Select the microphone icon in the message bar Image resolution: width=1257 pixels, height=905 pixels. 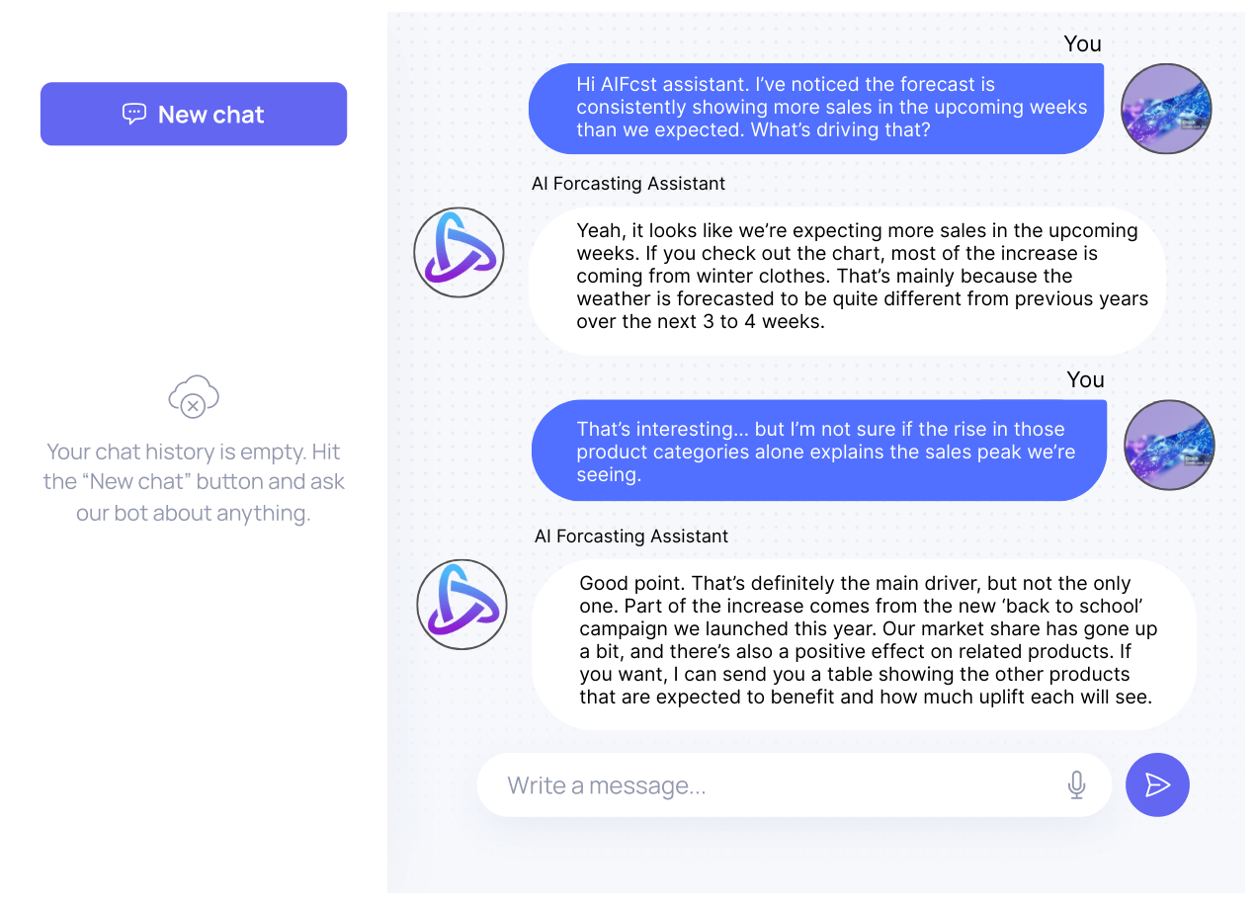coord(1076,784)
